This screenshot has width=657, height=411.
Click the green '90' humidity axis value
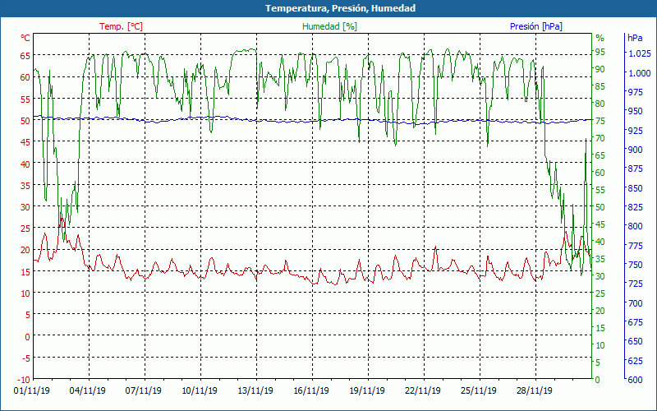coord(600,69)
